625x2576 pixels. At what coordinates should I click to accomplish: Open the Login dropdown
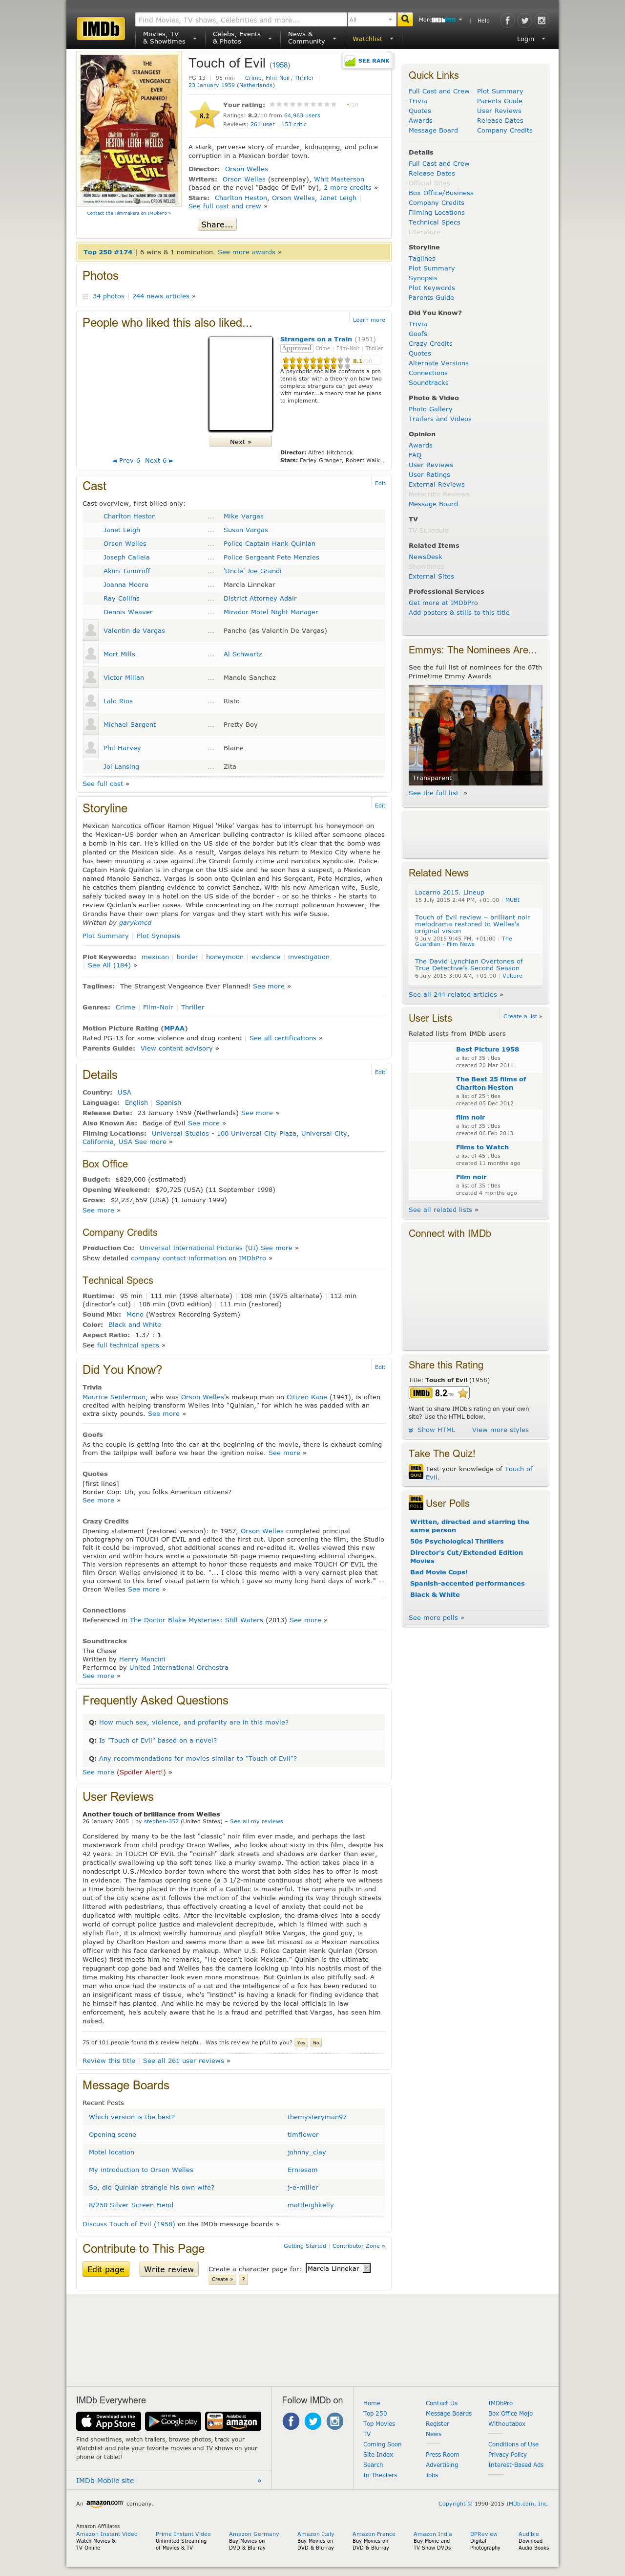click(x=530, y=39)
